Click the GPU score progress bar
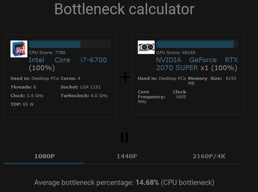This screenshot has height=192, width=258. click(197, 44)
